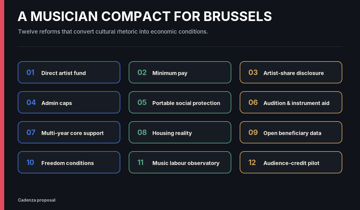Screen dimensions: 360x210
Task: Click the Multi-year core support card
Action: point(69,132)
